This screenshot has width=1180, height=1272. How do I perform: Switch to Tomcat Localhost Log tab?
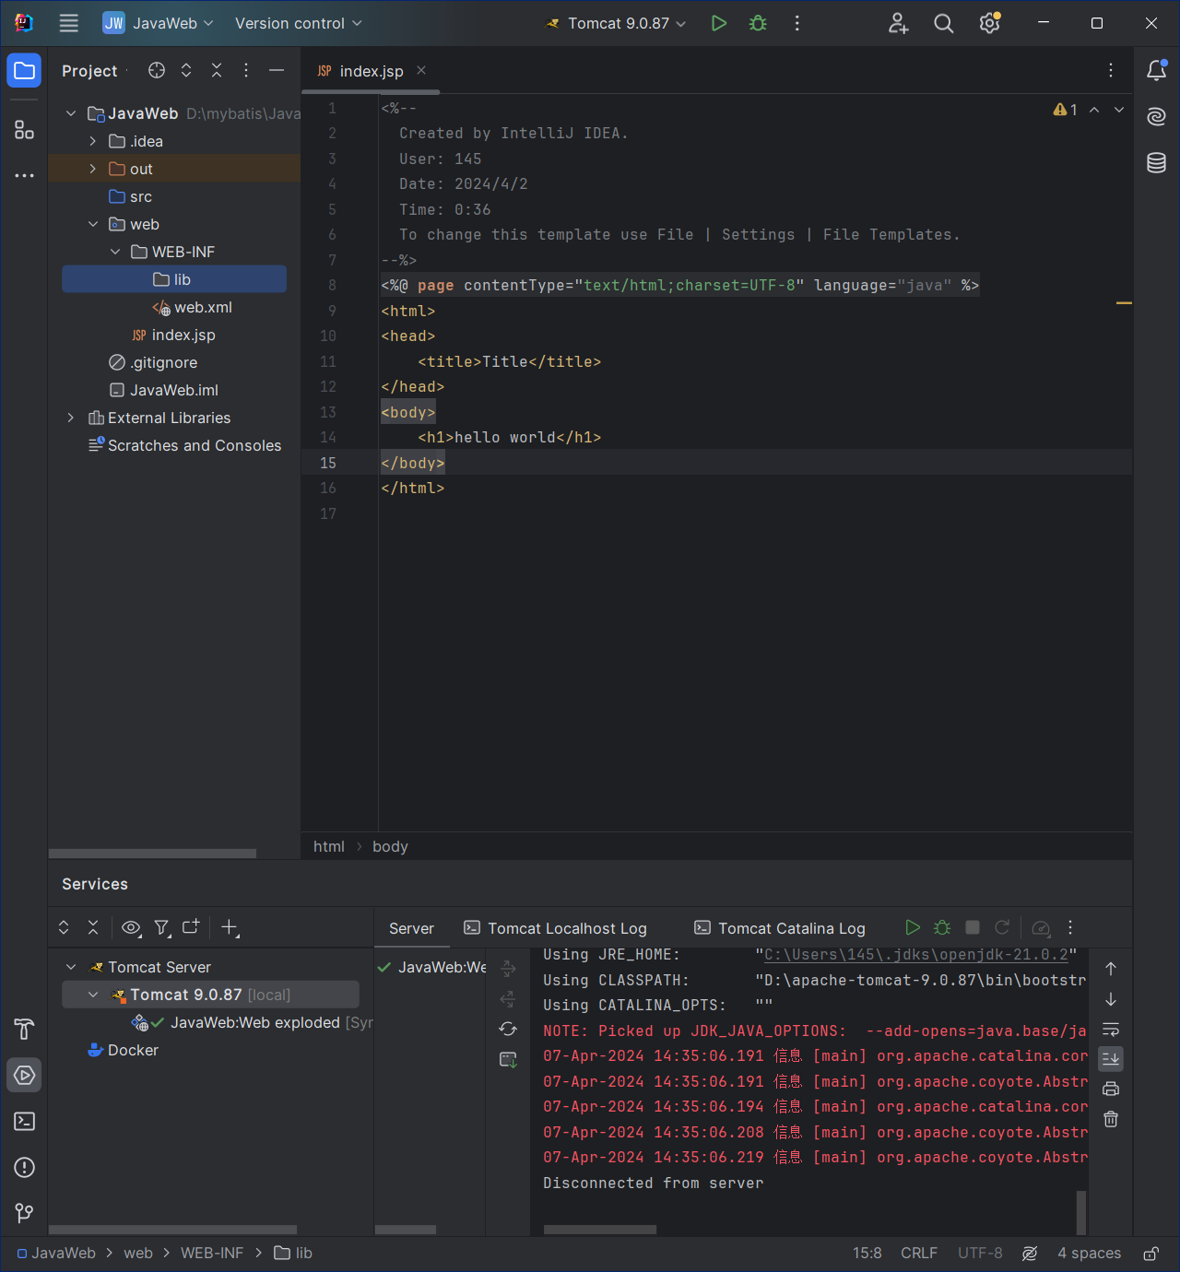[556, 928]
